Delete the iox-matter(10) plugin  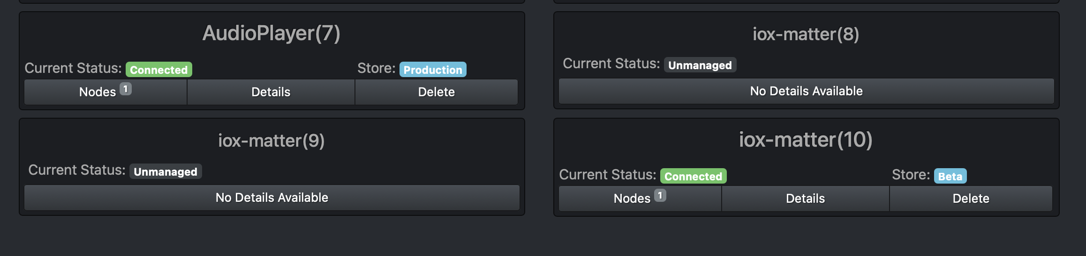point(971,199)
